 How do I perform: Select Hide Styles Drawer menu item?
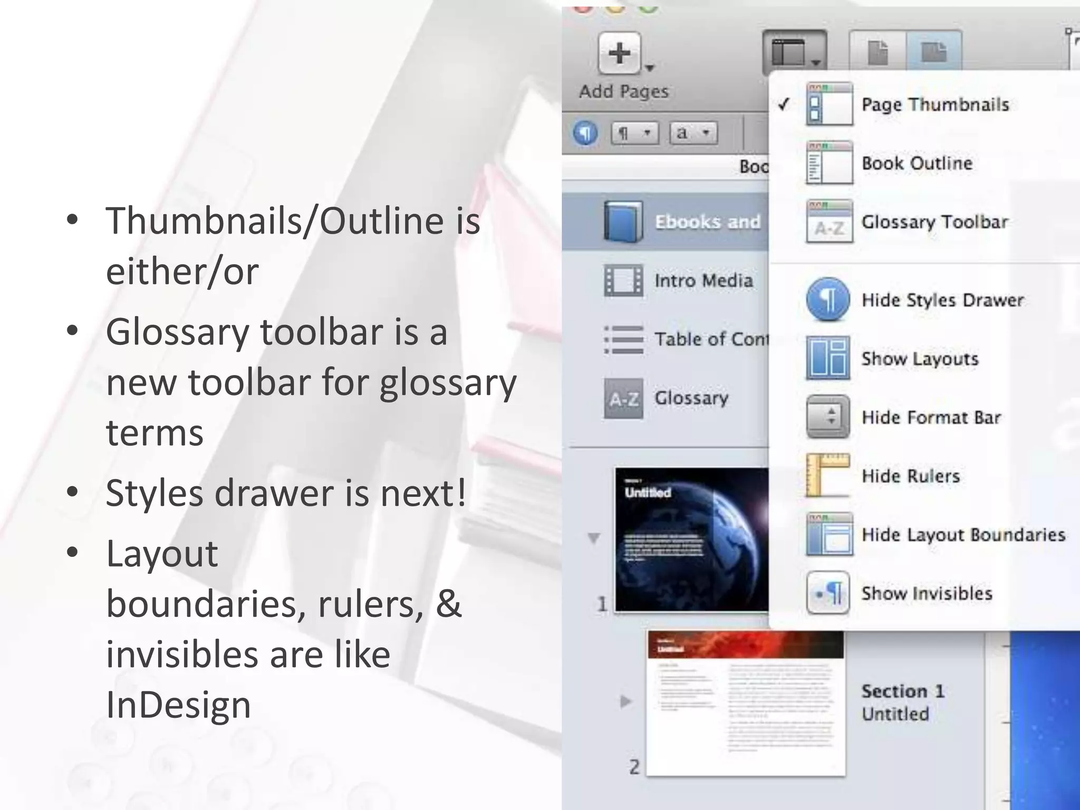[924, 300]
